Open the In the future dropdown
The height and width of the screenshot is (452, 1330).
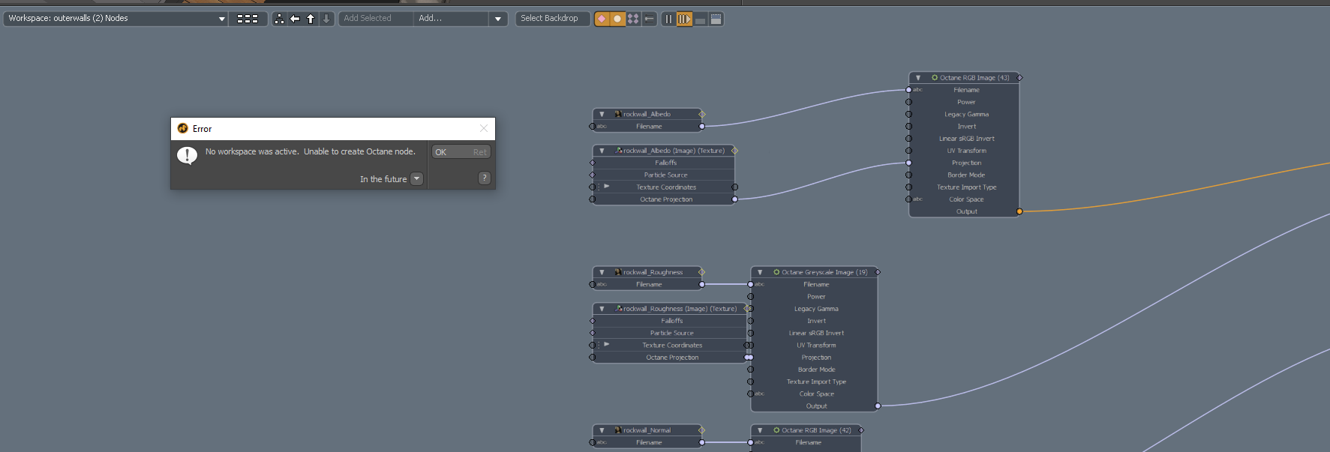tap(417, 178)
